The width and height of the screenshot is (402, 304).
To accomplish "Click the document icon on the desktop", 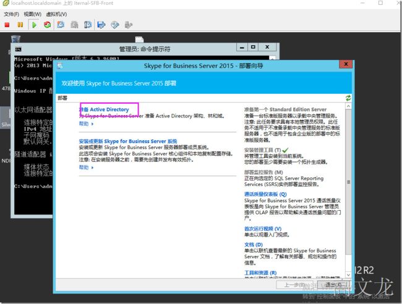I will (x=139, y=39).
